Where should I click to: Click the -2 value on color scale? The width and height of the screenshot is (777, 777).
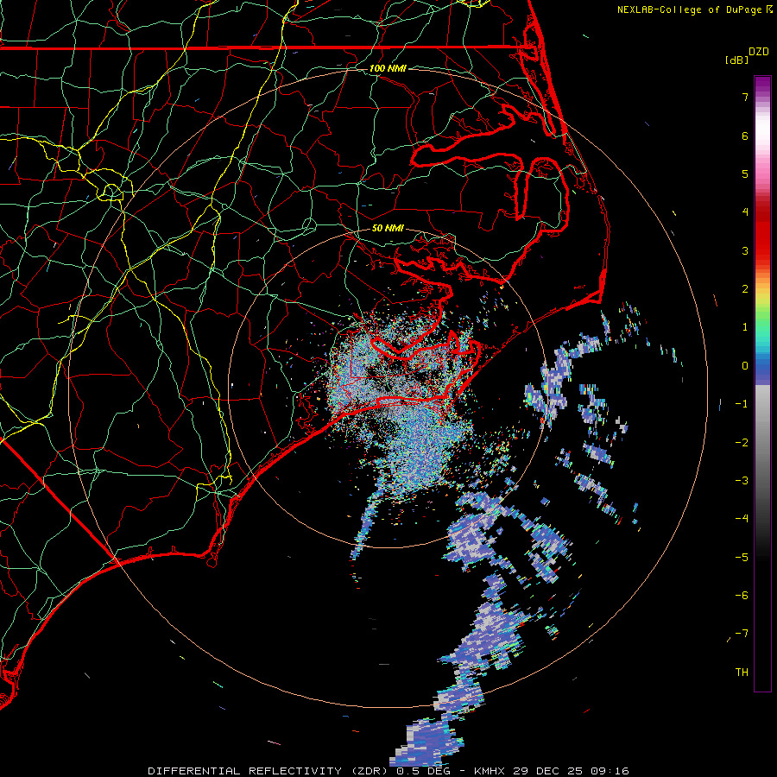click(742, 443)
